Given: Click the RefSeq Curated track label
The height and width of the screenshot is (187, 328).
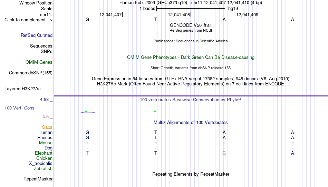Looking at the screenshot, I should [x=36, y=35].
